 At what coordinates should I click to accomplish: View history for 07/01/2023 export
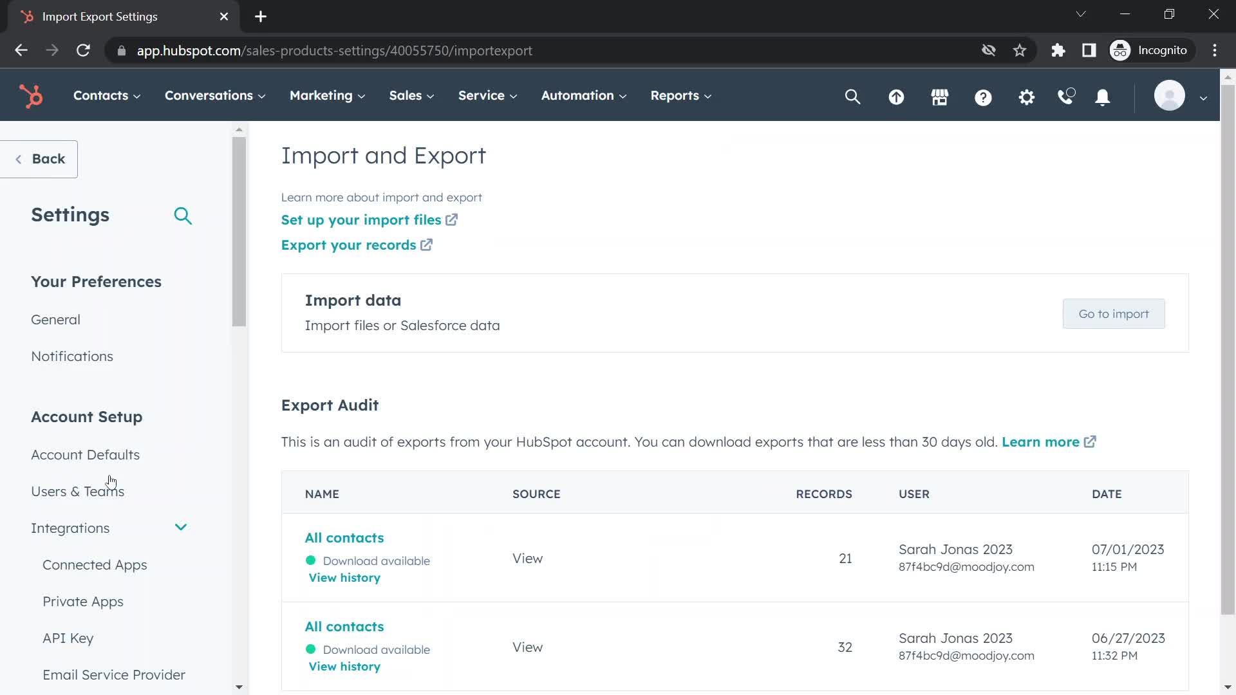344,578
